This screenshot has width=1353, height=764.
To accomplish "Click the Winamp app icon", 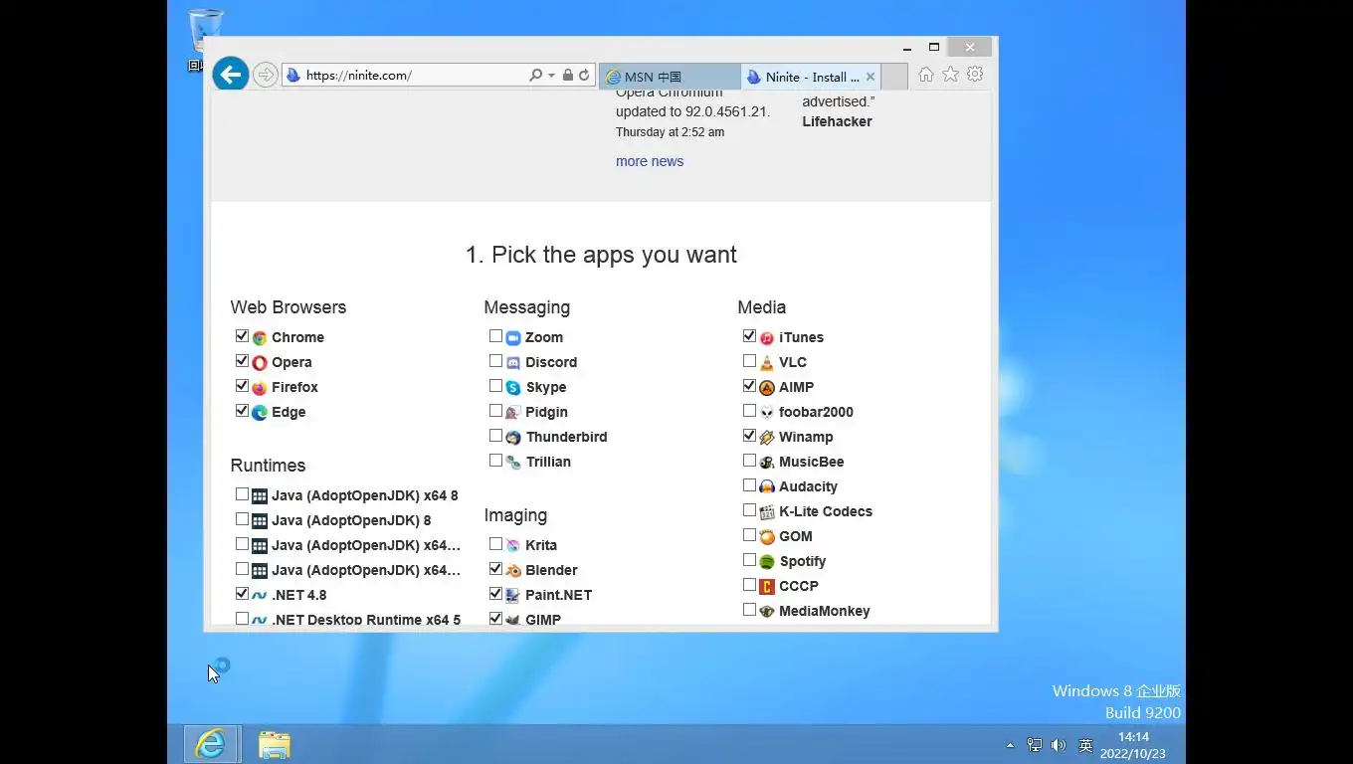I will click(x=767, y=438).
